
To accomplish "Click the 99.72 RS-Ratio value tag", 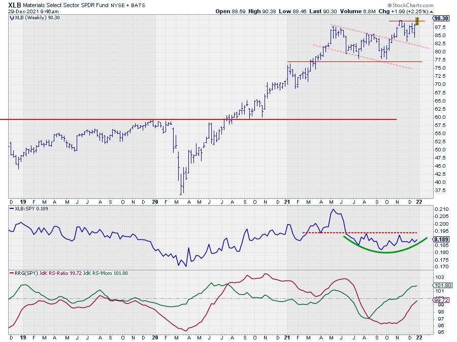I will pos(440,301).
